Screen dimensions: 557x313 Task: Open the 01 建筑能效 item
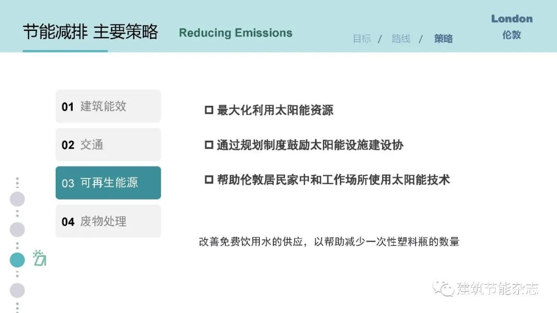[108, 107]
